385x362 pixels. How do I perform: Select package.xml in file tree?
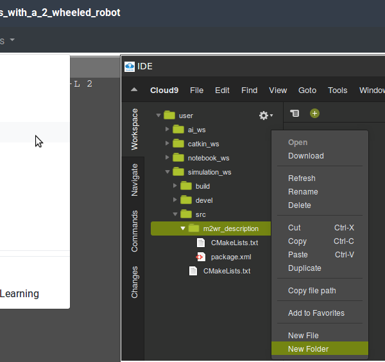(231, 257)
